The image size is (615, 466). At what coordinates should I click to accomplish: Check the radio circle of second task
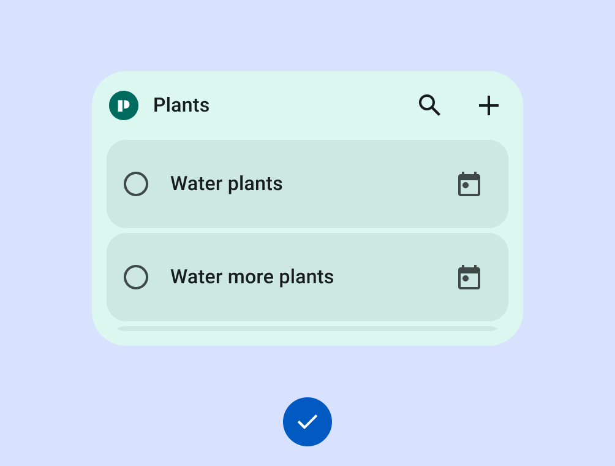136,277
